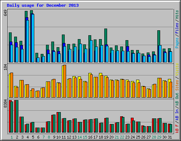Click the day 3 axis label
181x141 pixels.
click(22, 137)
